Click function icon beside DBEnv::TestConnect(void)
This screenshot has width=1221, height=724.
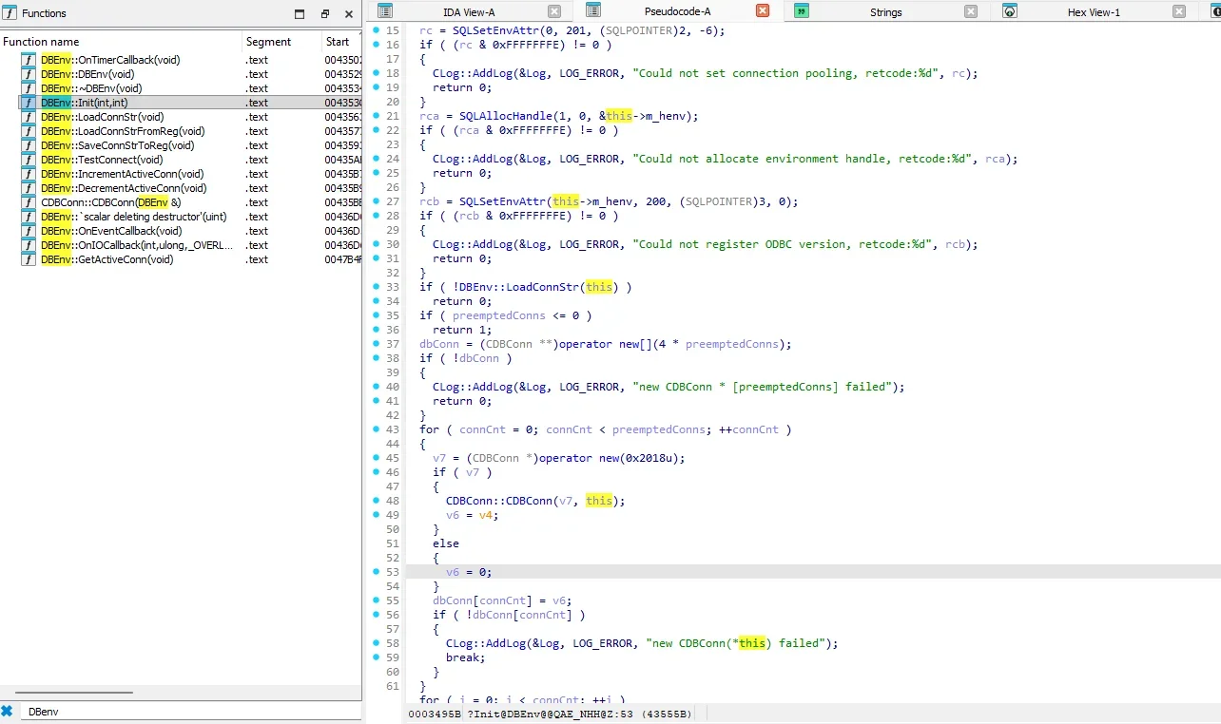coord(29,160)
